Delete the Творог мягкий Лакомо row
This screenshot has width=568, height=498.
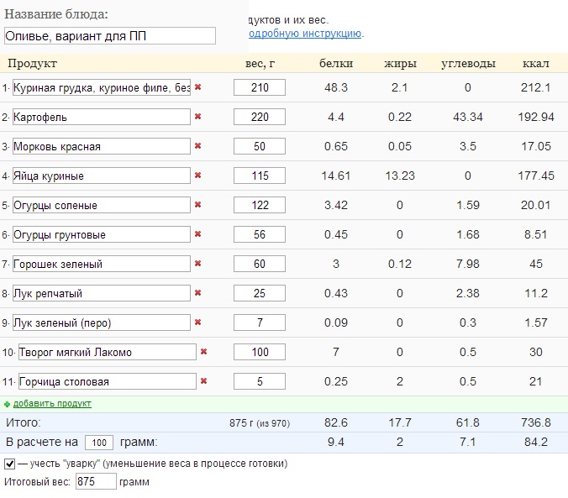pos(204,351)
